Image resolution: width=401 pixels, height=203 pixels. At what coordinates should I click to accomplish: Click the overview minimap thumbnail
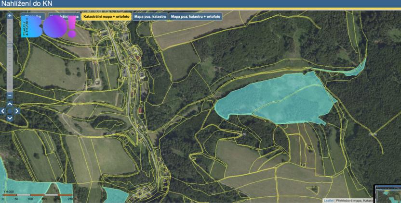pos(388,193)
